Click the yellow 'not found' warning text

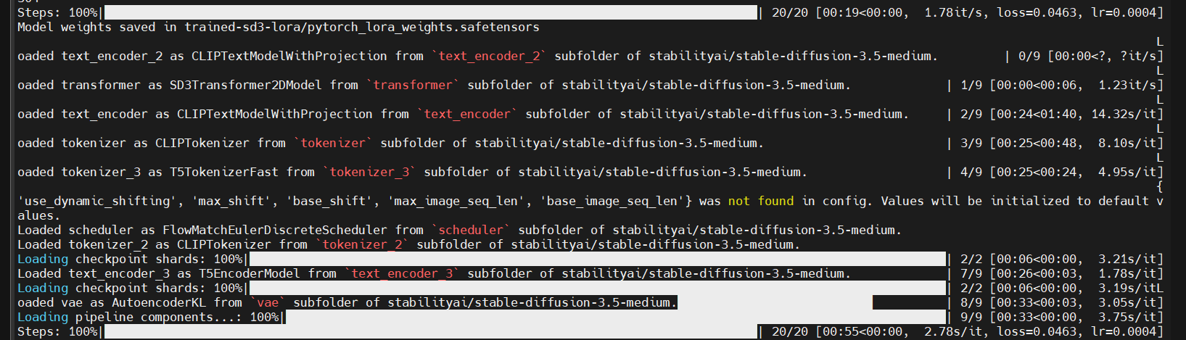(761, 202)
